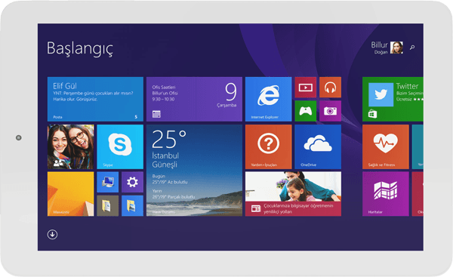Open the PC Settings gear tile
The width and height of the screenshot is (453, 277).
pyautogui.click(x=132, y=182)
